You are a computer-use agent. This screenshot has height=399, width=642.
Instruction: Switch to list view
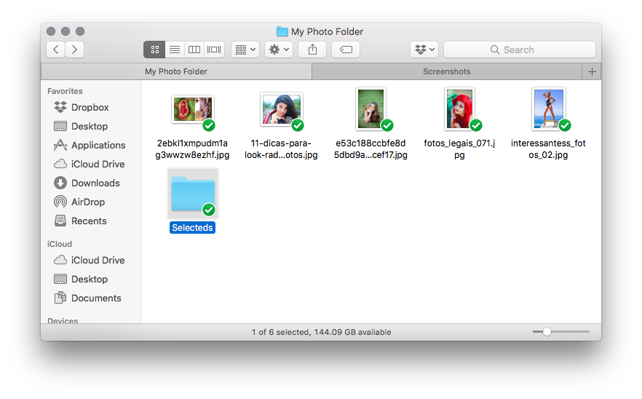point(175,50)
